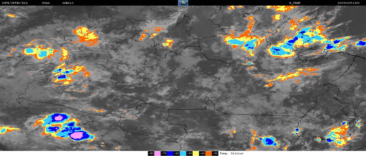Viewport: 366px width, 156px height.
Task: Click the -80 legend label
Action: (151, 153)
